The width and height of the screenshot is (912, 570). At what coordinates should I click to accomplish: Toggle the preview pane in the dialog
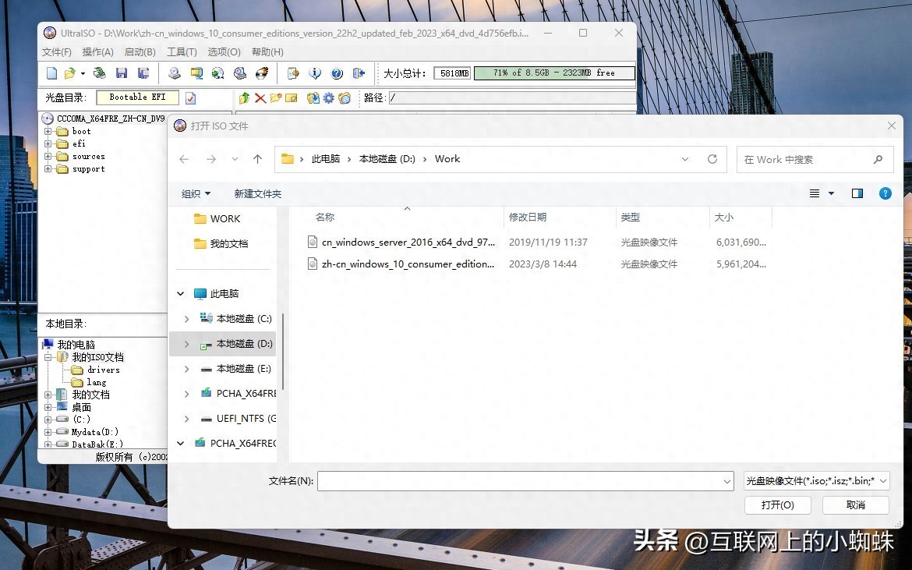coord(856,193)
